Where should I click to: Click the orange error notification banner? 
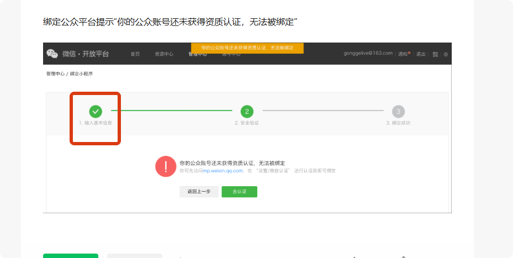(x=247, y=48)
